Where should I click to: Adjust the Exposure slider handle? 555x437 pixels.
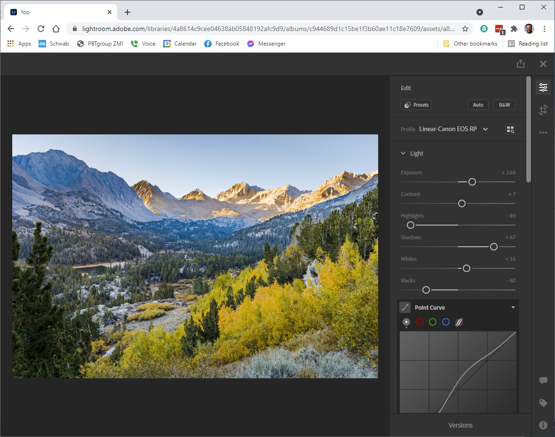[472, 182]
